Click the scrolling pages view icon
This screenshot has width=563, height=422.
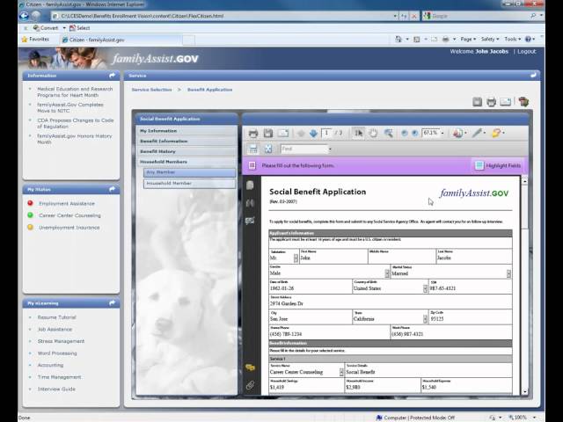coord(253,149)
